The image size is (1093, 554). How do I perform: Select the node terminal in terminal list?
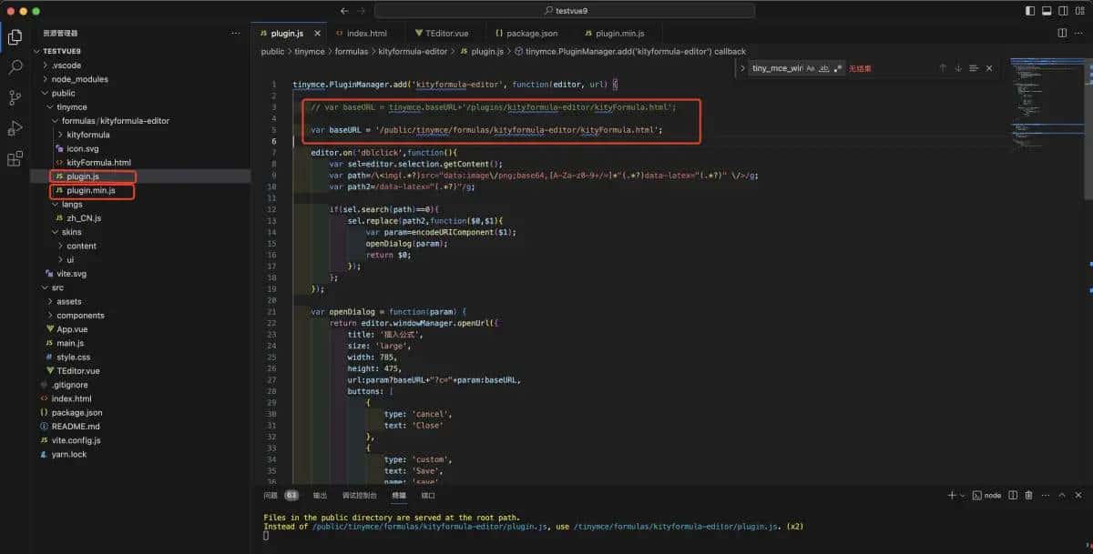pos(989,495)
